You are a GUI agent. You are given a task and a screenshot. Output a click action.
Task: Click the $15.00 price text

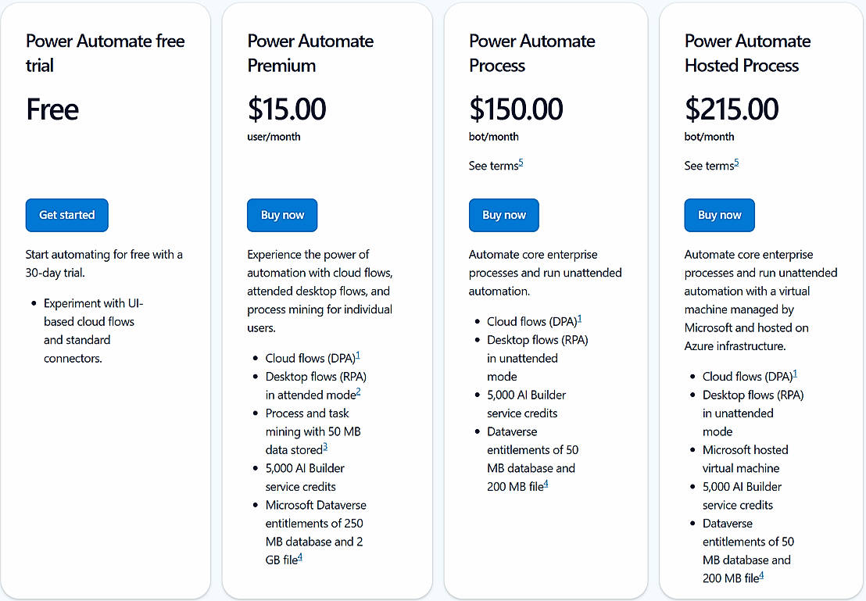(287, 109)
